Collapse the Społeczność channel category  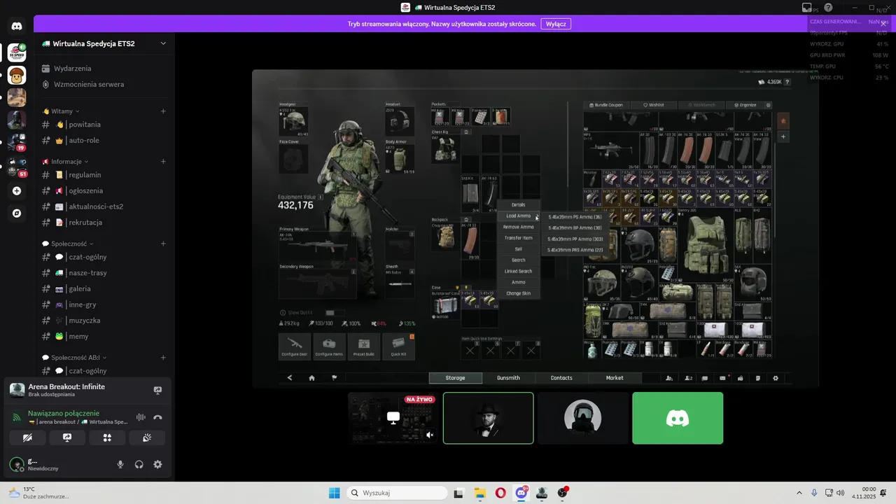pyautogui.click(x=69, y=244)
